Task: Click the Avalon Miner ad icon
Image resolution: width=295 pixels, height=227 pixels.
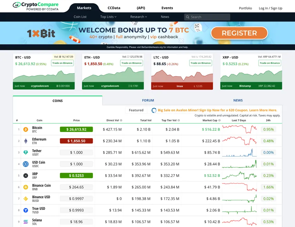Action: 154,110
